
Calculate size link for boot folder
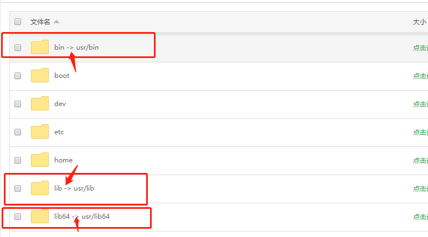pyautogui.click(x=420, y=76)
